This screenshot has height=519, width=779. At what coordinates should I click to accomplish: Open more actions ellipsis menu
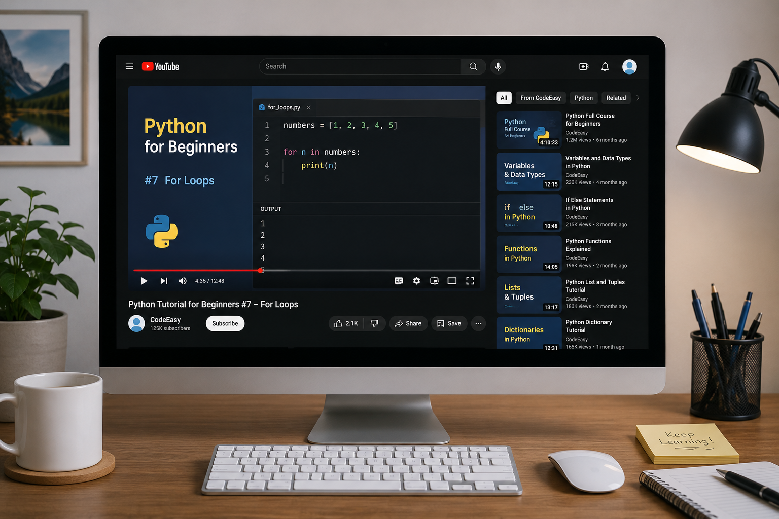(478, 323)
